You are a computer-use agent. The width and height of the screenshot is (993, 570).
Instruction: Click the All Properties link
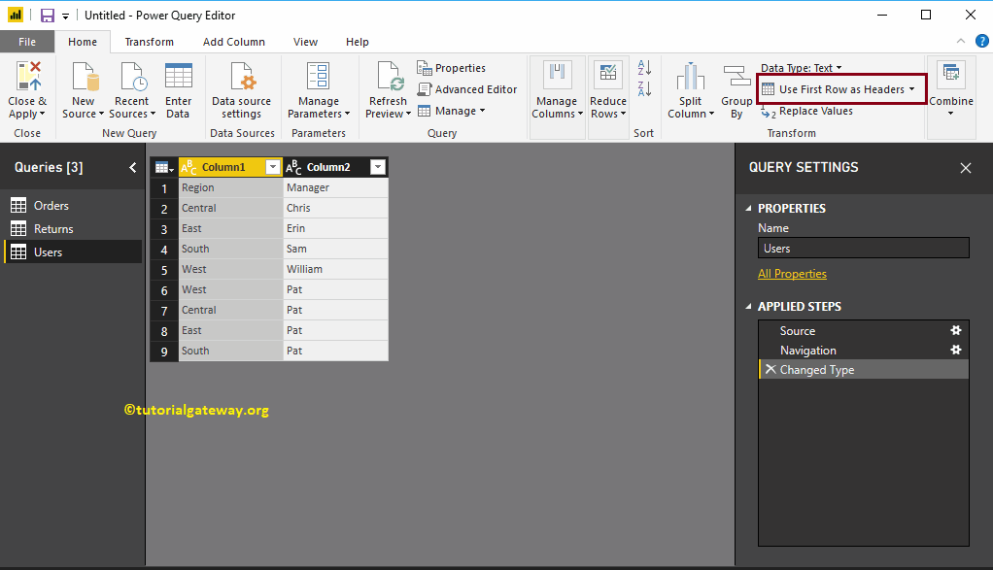pyautogui.click(x=792, y=274)
